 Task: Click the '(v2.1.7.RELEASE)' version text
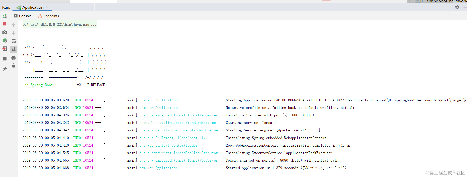click(91, 85)
